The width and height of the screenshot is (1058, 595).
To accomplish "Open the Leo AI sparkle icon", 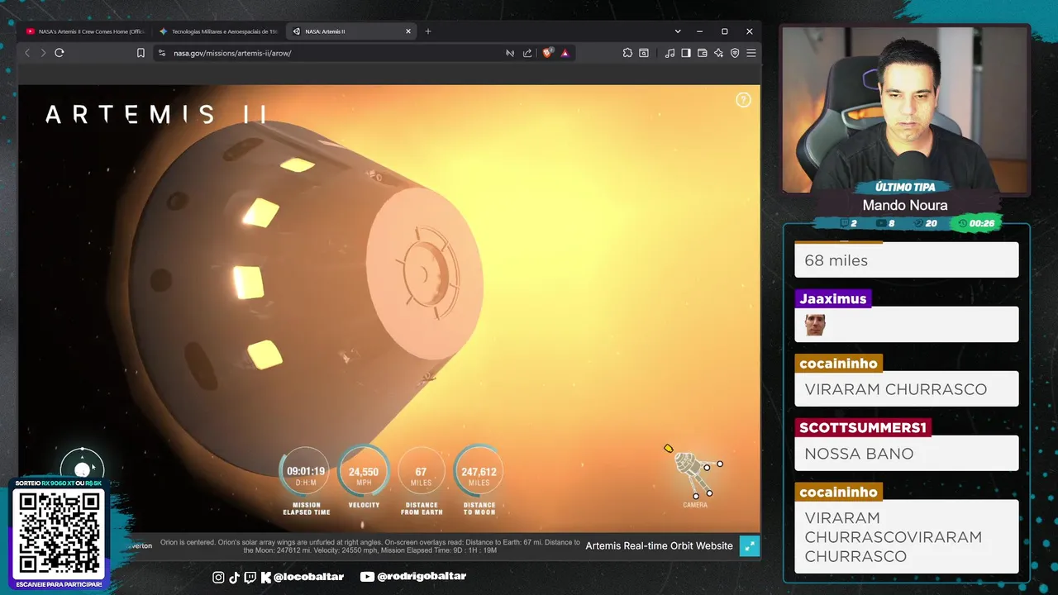I will click(x=718, y=53).
